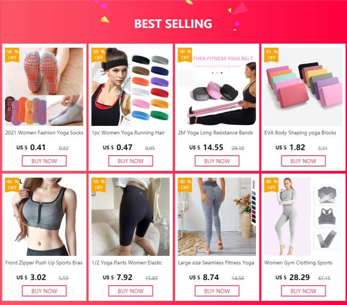The width and height of the screenshot is (347, 305).
Task: Open the yoga blocks product image
Action: [x=303, y=87]
